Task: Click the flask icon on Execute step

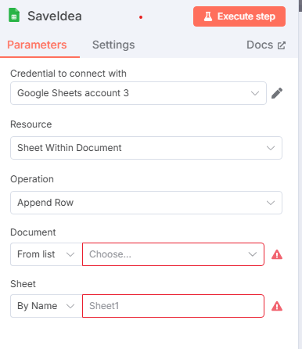Action: (x=208, y=16)
